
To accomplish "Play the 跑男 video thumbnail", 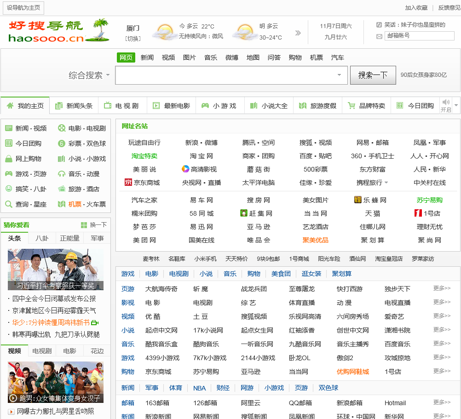I will [56, 382].
